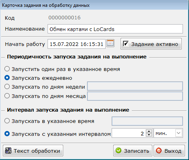
Task: Select 'Запускать в указанное время' radio
Action: tap(7, 121)
